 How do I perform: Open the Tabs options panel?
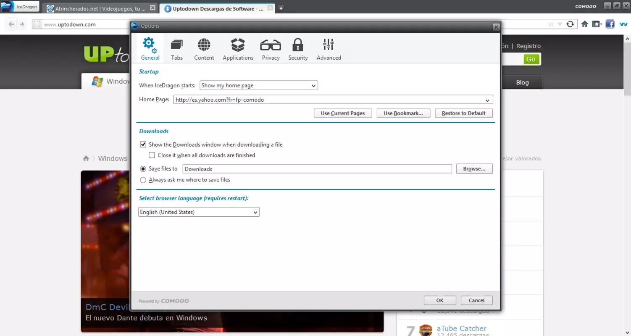coord(177,49)
